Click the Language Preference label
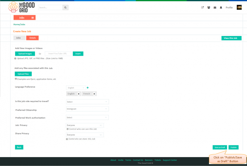The height and width of the screenshot is (166, 247). [x=25, y=87]
